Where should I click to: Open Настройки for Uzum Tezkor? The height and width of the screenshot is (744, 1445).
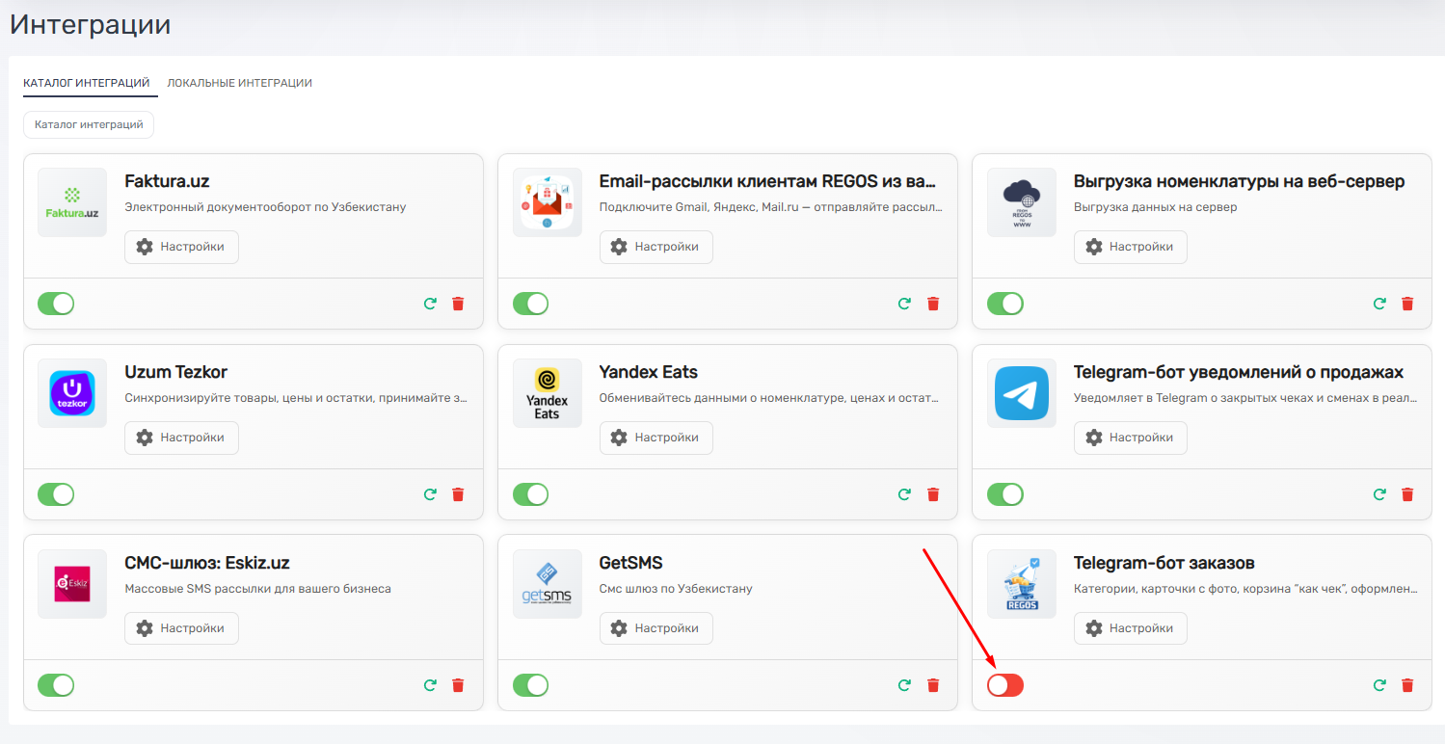click(x=181, y=438)
